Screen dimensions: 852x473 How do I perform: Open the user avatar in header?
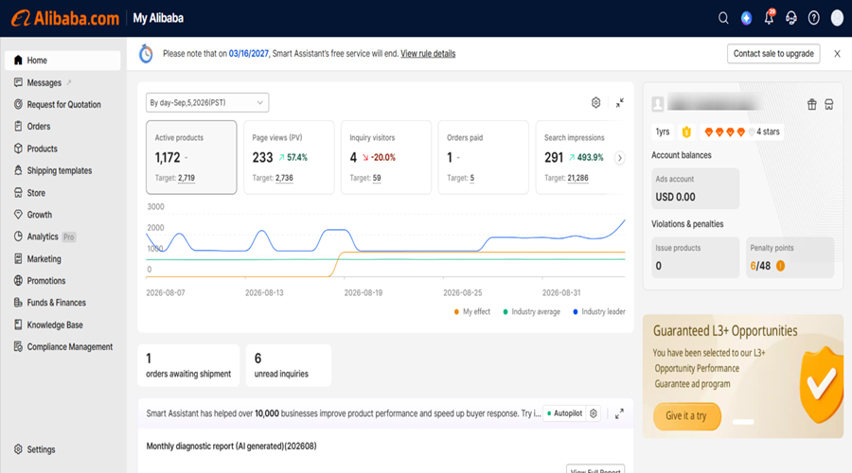(837, 19)
